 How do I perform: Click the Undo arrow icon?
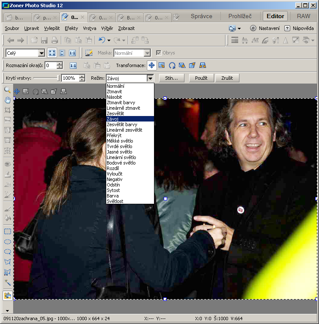(102, 40)
